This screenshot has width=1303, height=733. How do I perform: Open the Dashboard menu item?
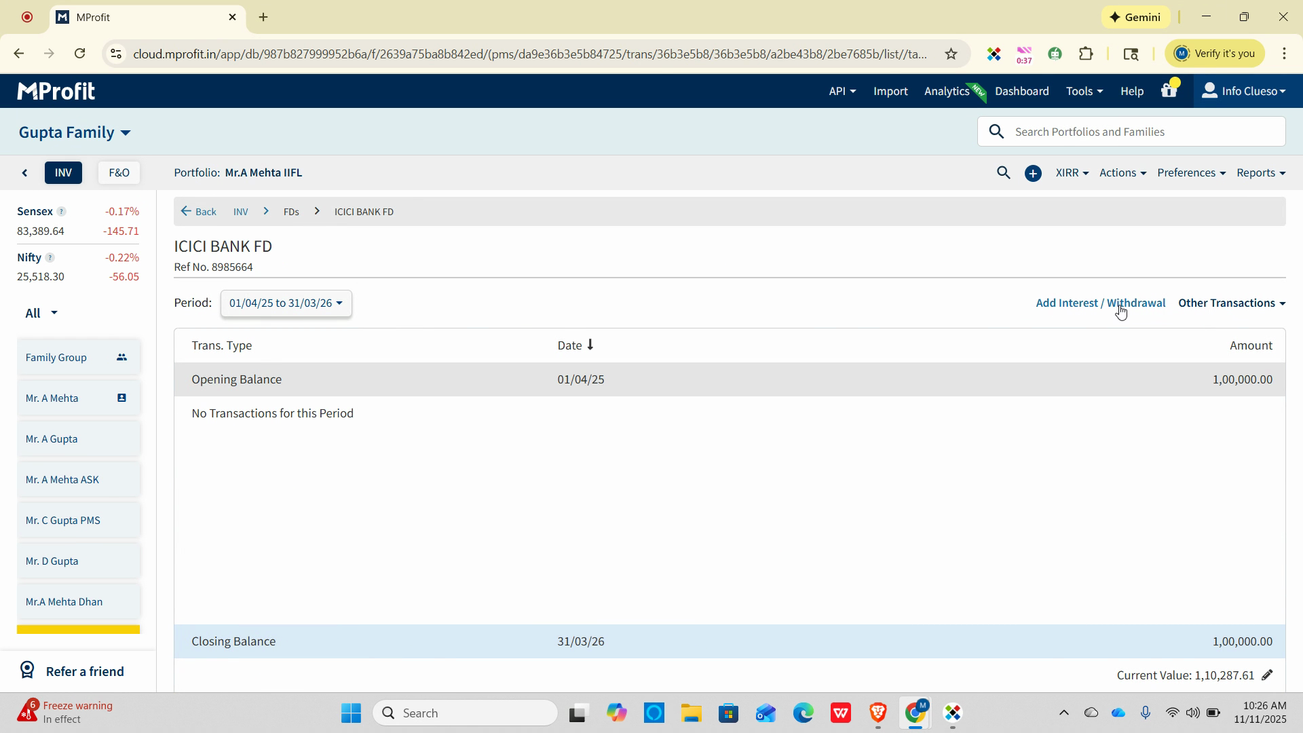(1021, 91)
